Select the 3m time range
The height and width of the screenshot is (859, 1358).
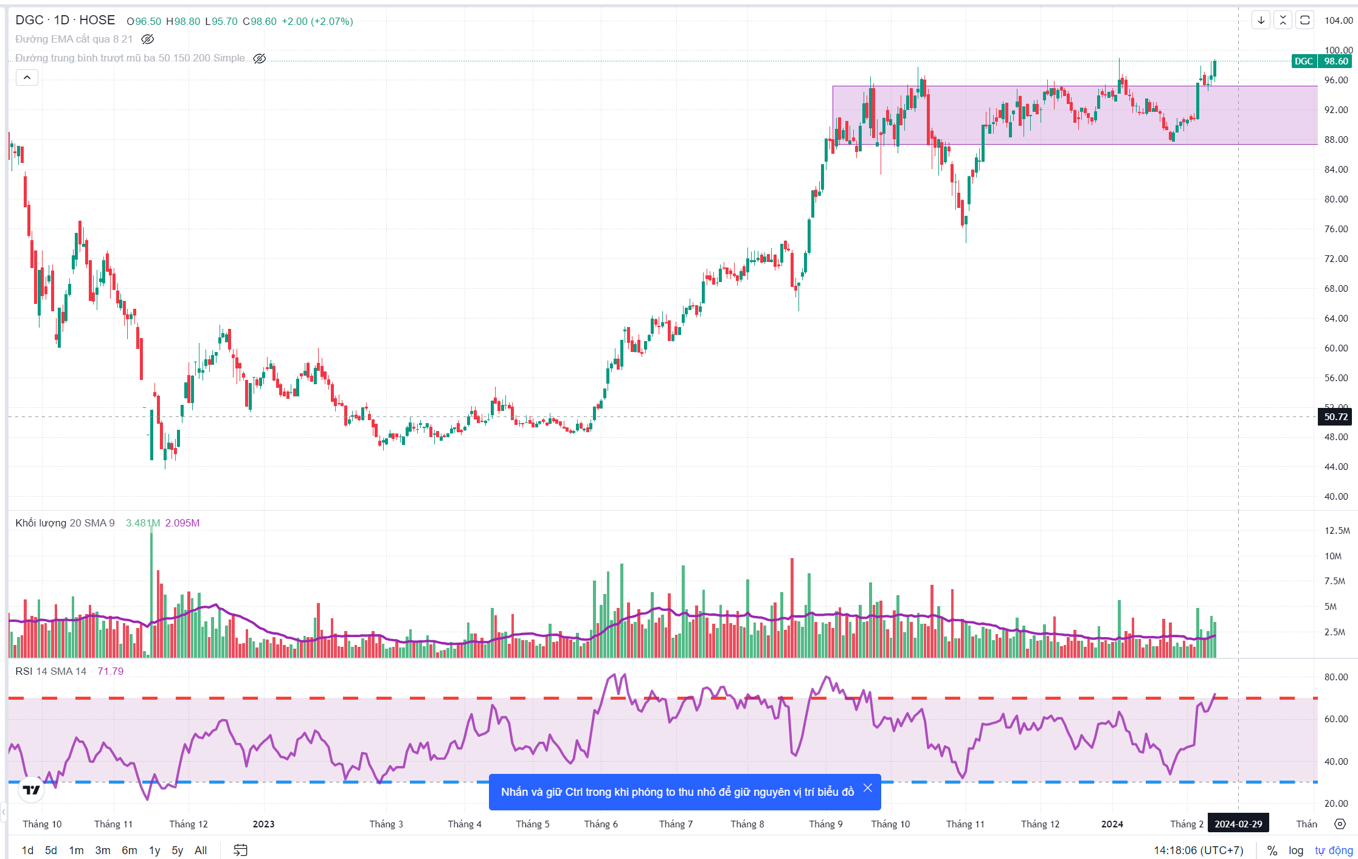[103, 850]
